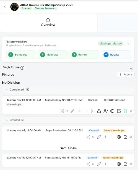
Task: Click globe icon on Nov 15 fixture
Action: click(119, 164)
